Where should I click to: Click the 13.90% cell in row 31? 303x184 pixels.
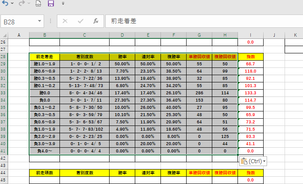122,79
